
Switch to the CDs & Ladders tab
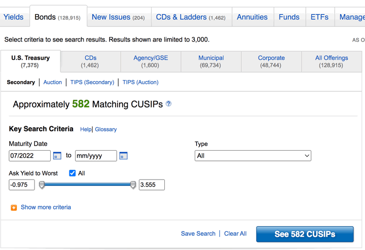(x=190, y=17)
